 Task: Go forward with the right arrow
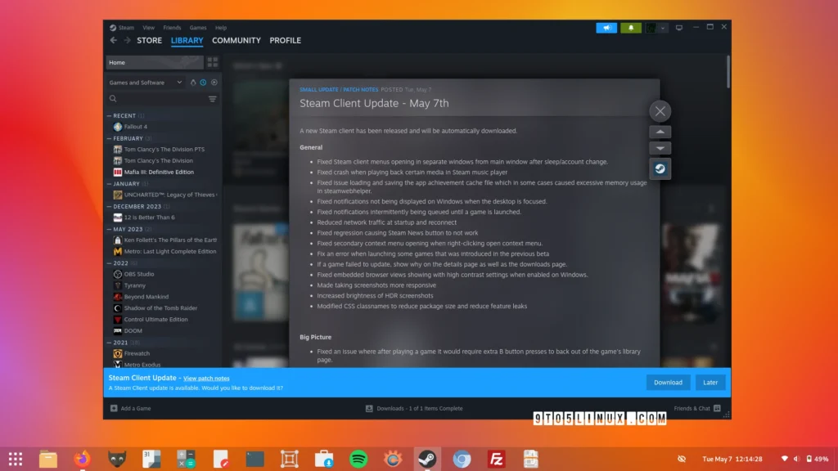pyautogui.click(x=127, y=41)
